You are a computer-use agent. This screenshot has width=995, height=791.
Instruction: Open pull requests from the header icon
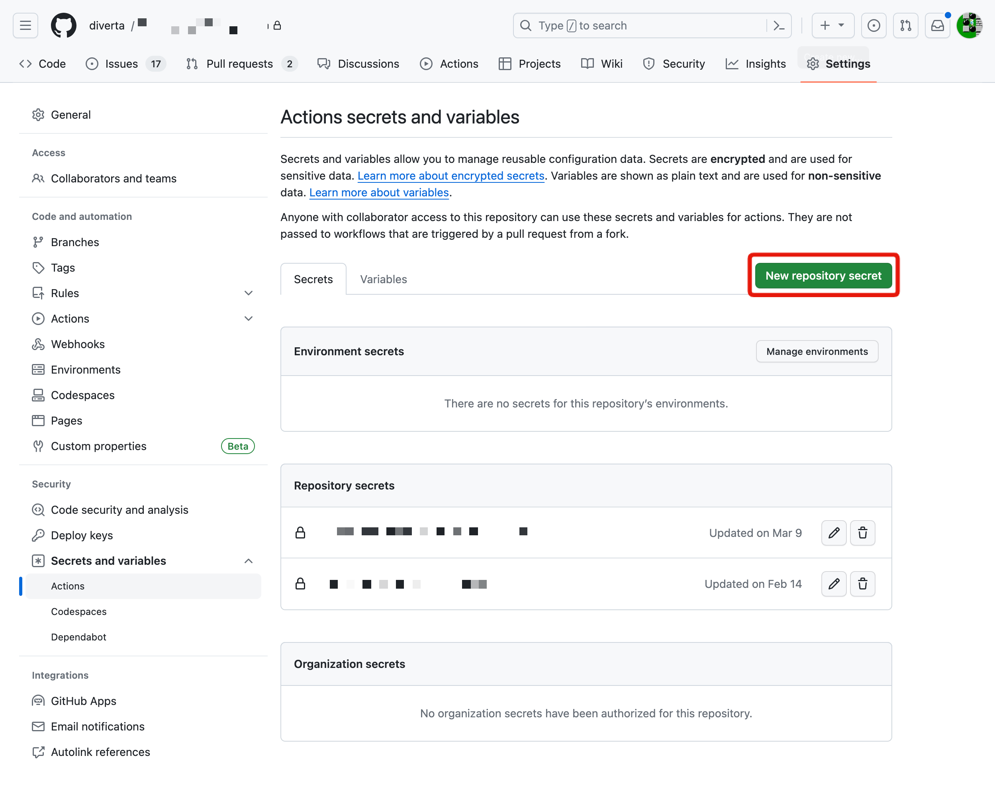pos(905,25)
